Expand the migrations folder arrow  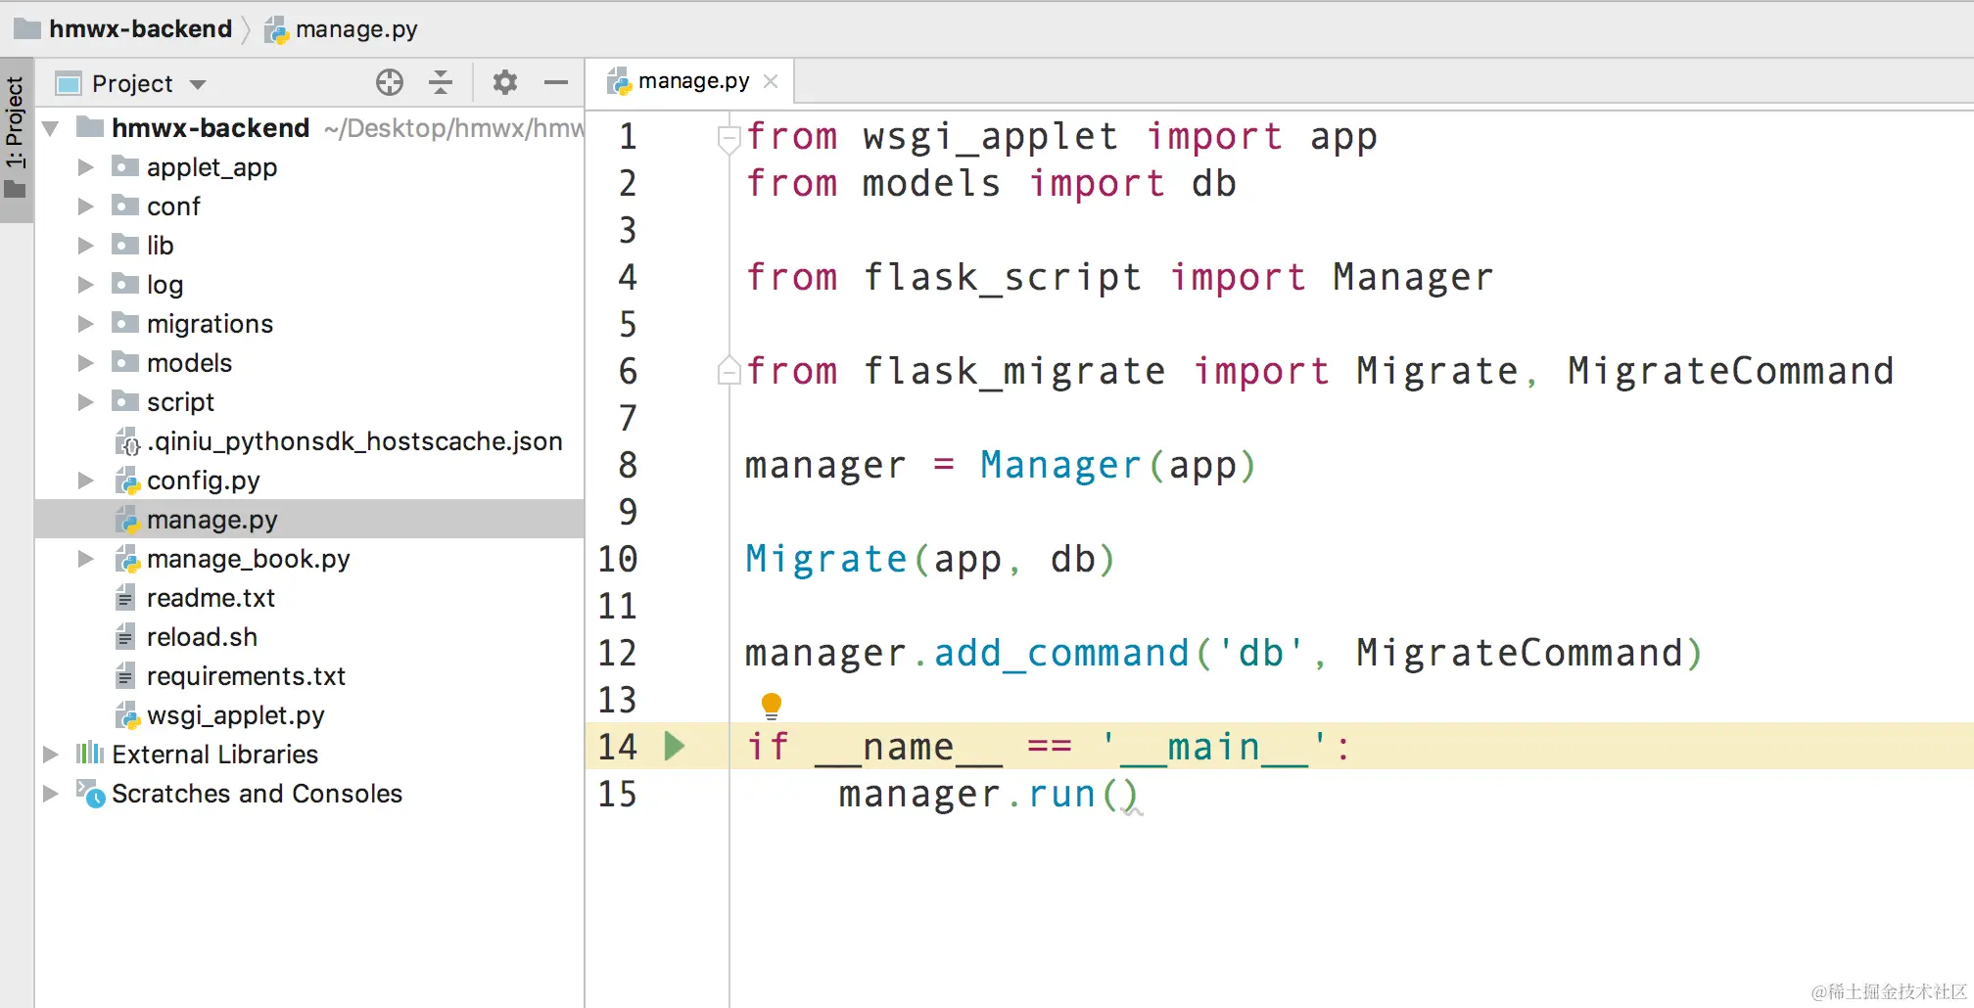(85, 324)
